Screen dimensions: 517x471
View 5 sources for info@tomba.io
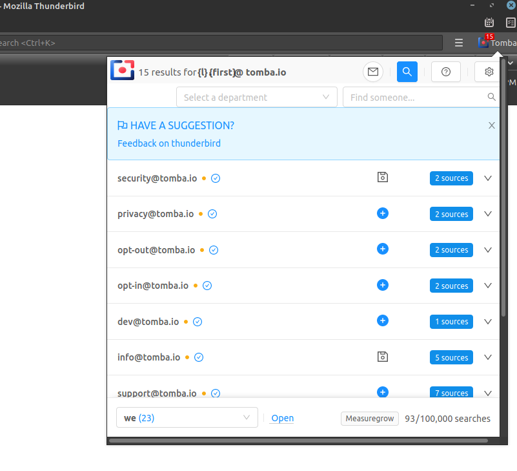tap(451, 357)
